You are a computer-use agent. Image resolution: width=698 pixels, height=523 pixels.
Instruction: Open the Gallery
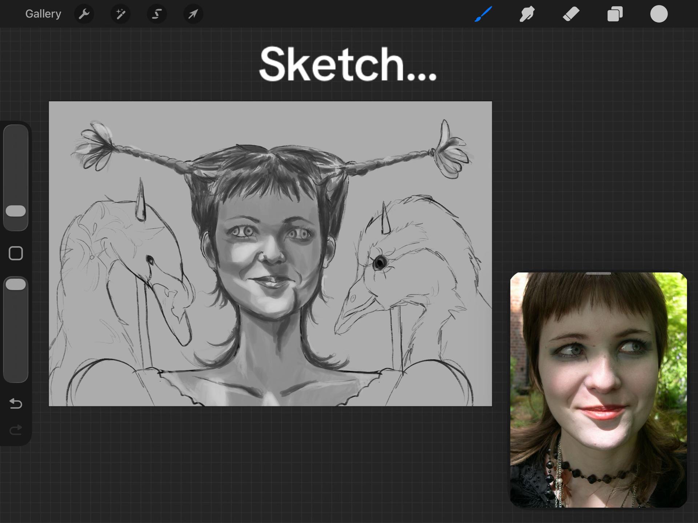(43, 14)
